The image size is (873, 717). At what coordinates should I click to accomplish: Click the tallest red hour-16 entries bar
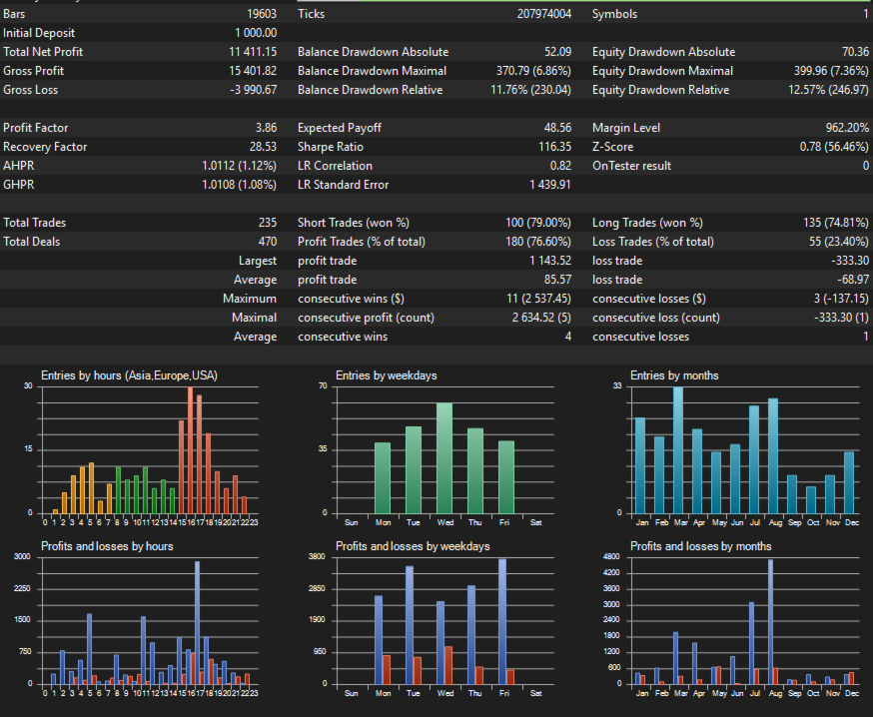[191, 449]
